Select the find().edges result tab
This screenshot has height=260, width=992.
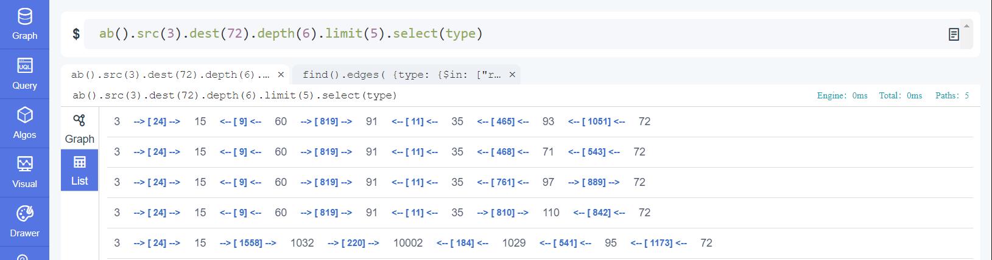402,75
